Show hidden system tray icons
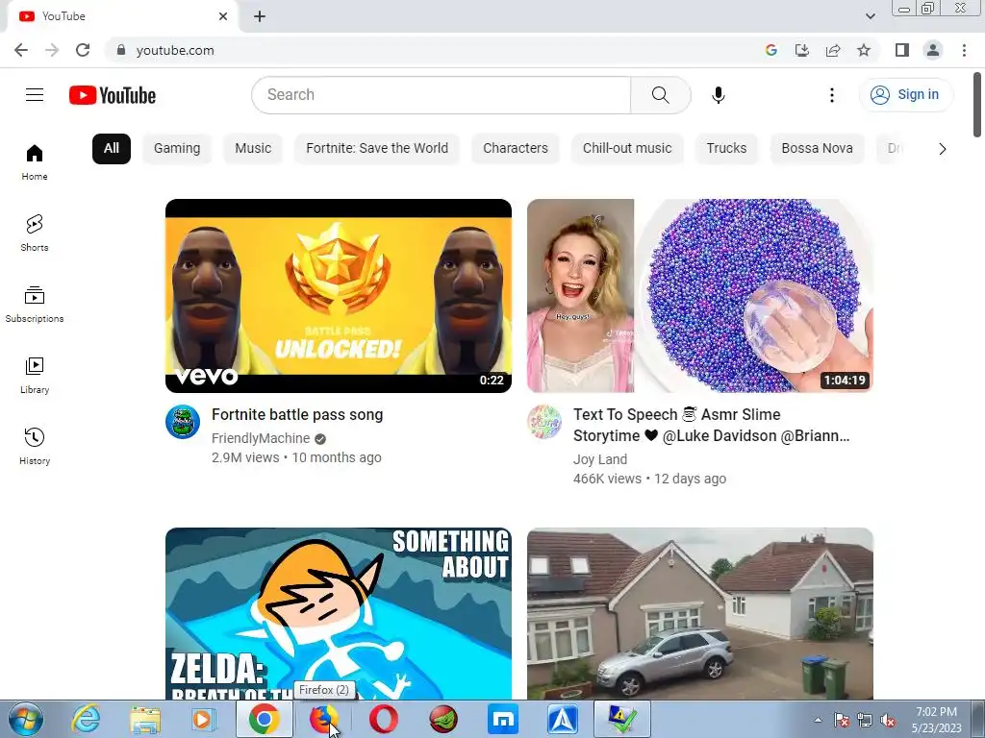Image resolution: width=985 pixels, height=738 pixels. (x=818, y=720)
